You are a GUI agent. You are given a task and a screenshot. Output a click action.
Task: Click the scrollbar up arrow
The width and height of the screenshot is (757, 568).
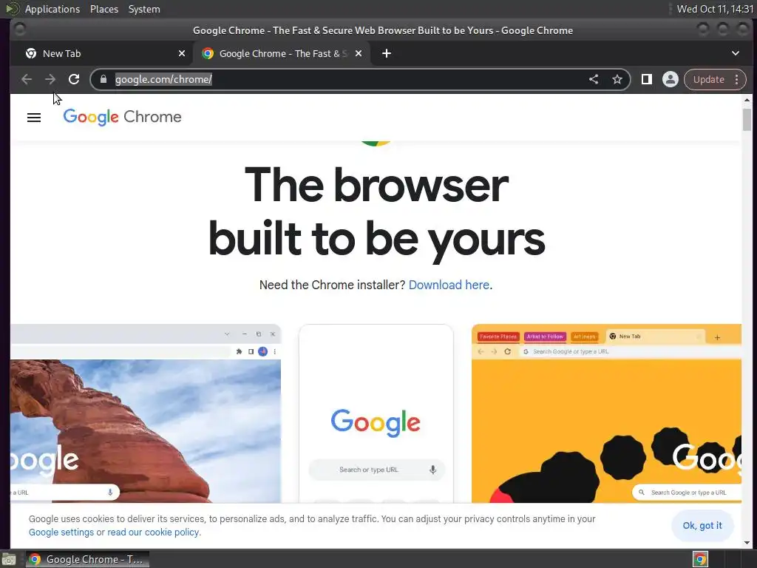(x=747, y=100)
